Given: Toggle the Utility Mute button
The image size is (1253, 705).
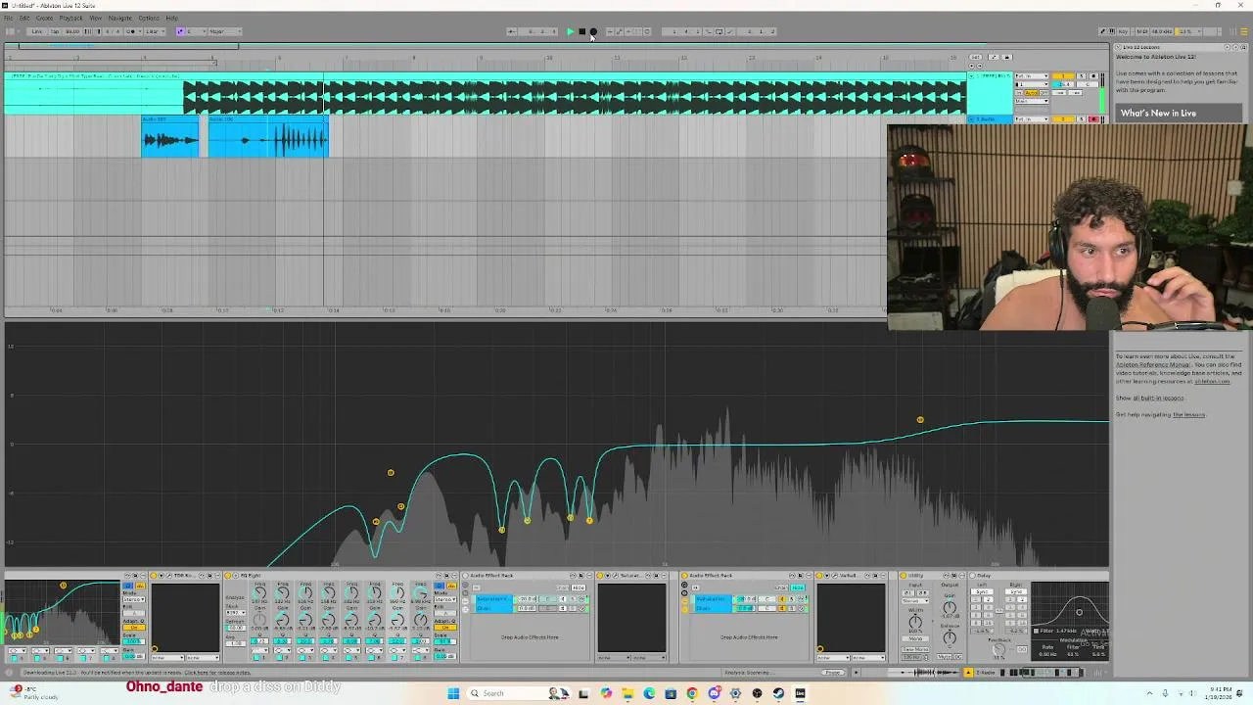Looking at the screenshot, I should pyautogui.click(x=945, y=657).
